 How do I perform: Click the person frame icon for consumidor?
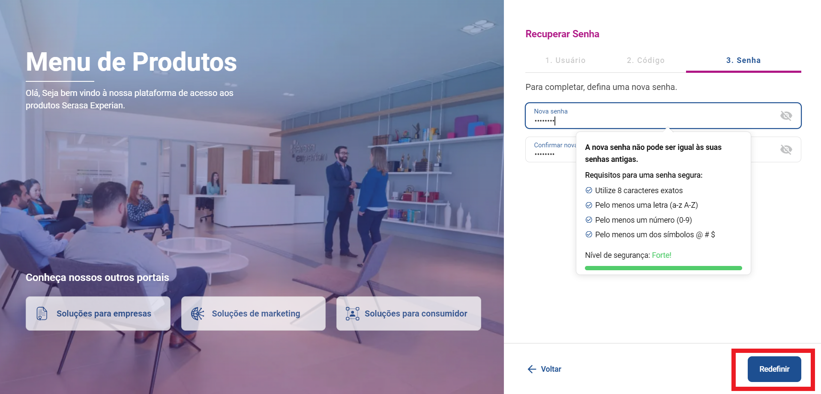(x=352, y=313)
